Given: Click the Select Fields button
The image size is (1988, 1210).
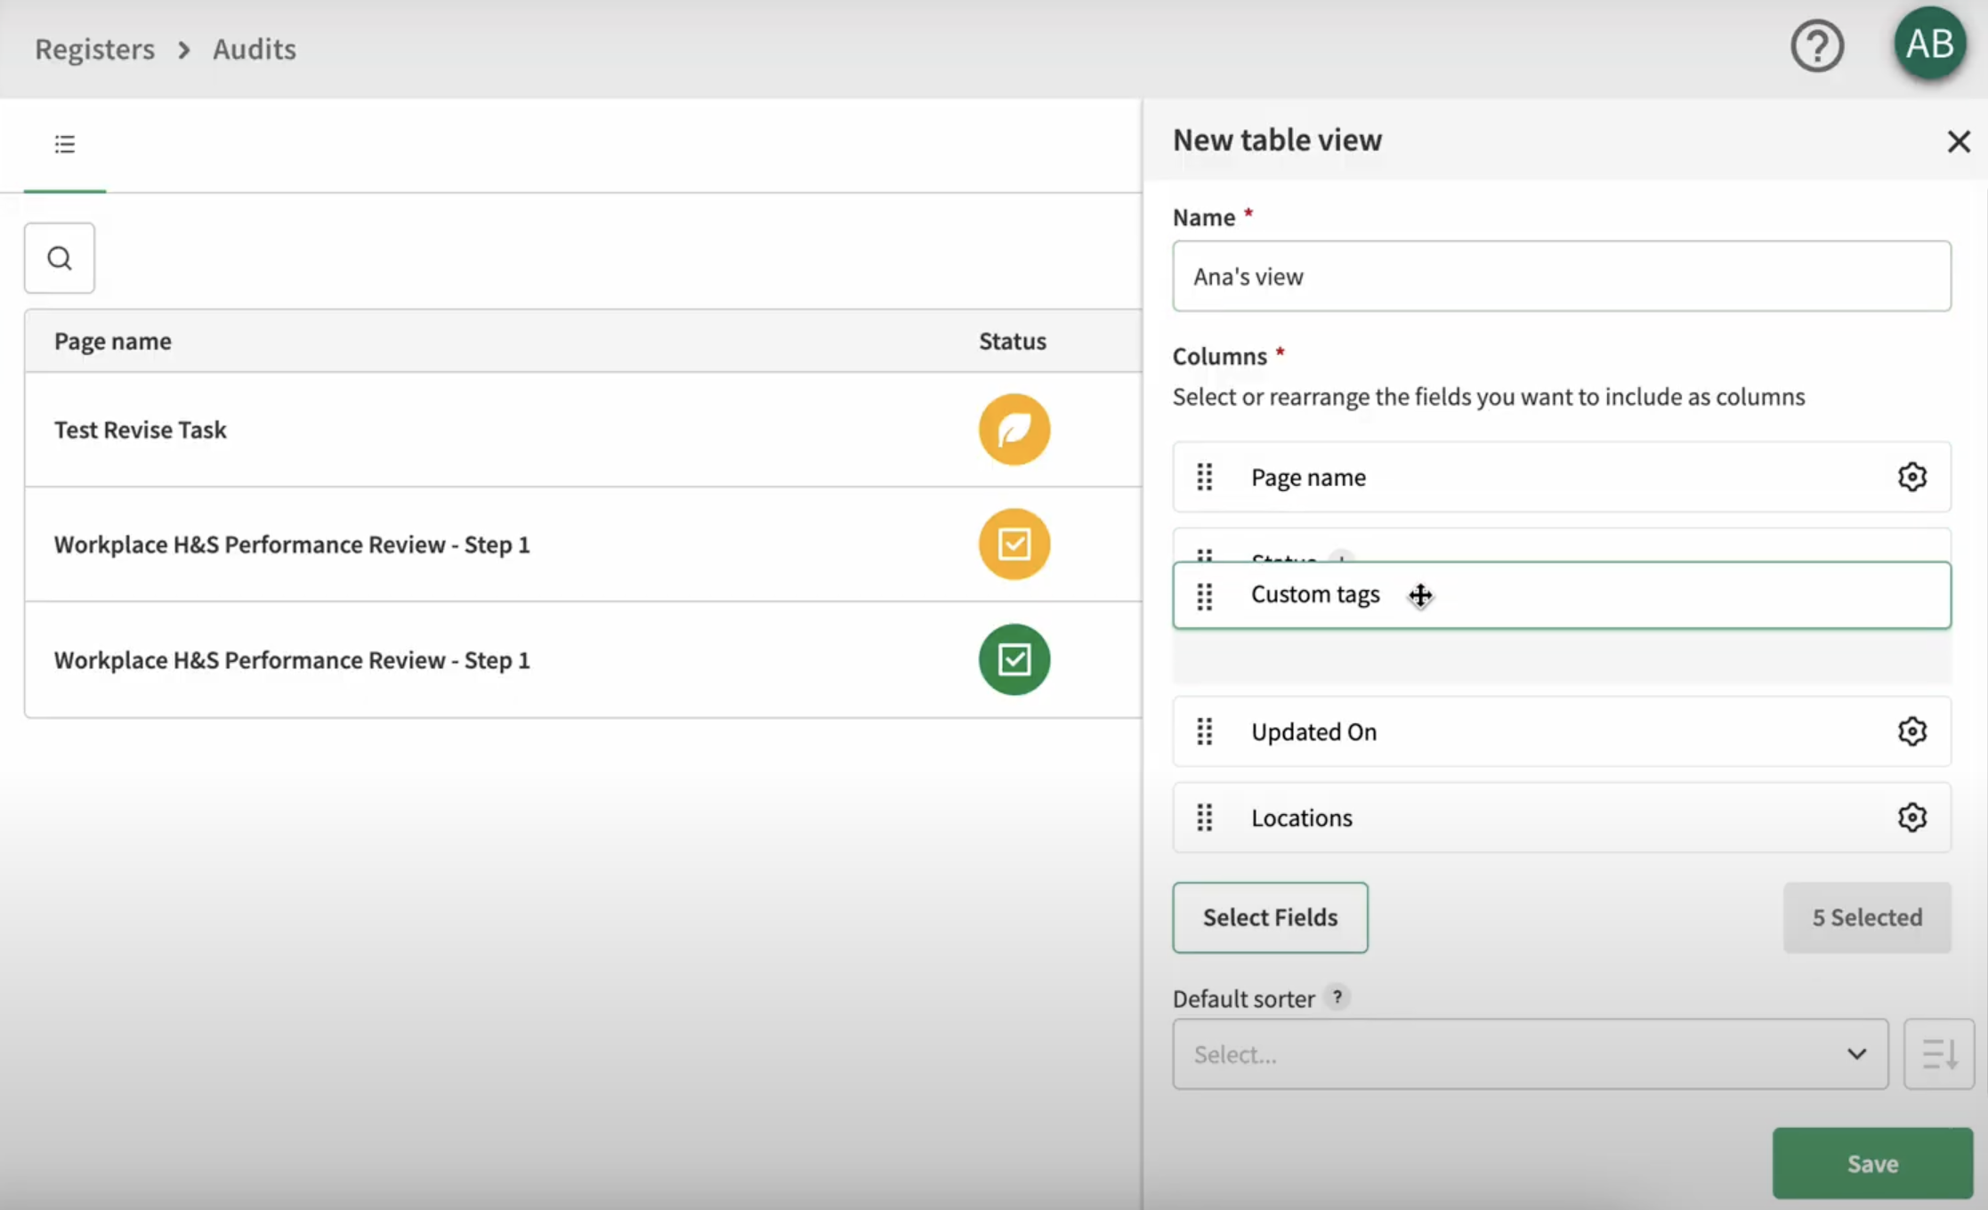Looking at the screenshot, I should (1268, 916).
